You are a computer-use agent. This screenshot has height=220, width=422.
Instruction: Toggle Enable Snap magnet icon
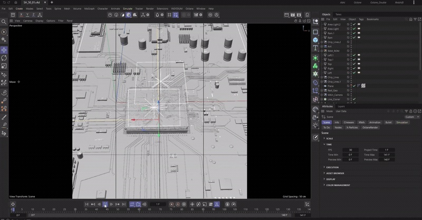point(157,15)
